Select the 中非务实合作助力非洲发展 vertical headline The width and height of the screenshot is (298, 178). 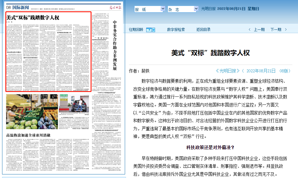[x=114, y=45]
